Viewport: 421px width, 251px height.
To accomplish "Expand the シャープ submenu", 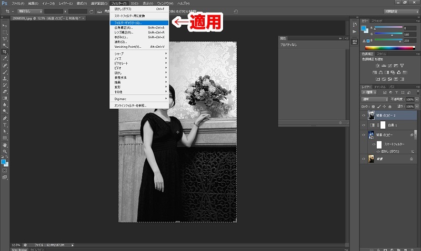I will tap(139, 54).
